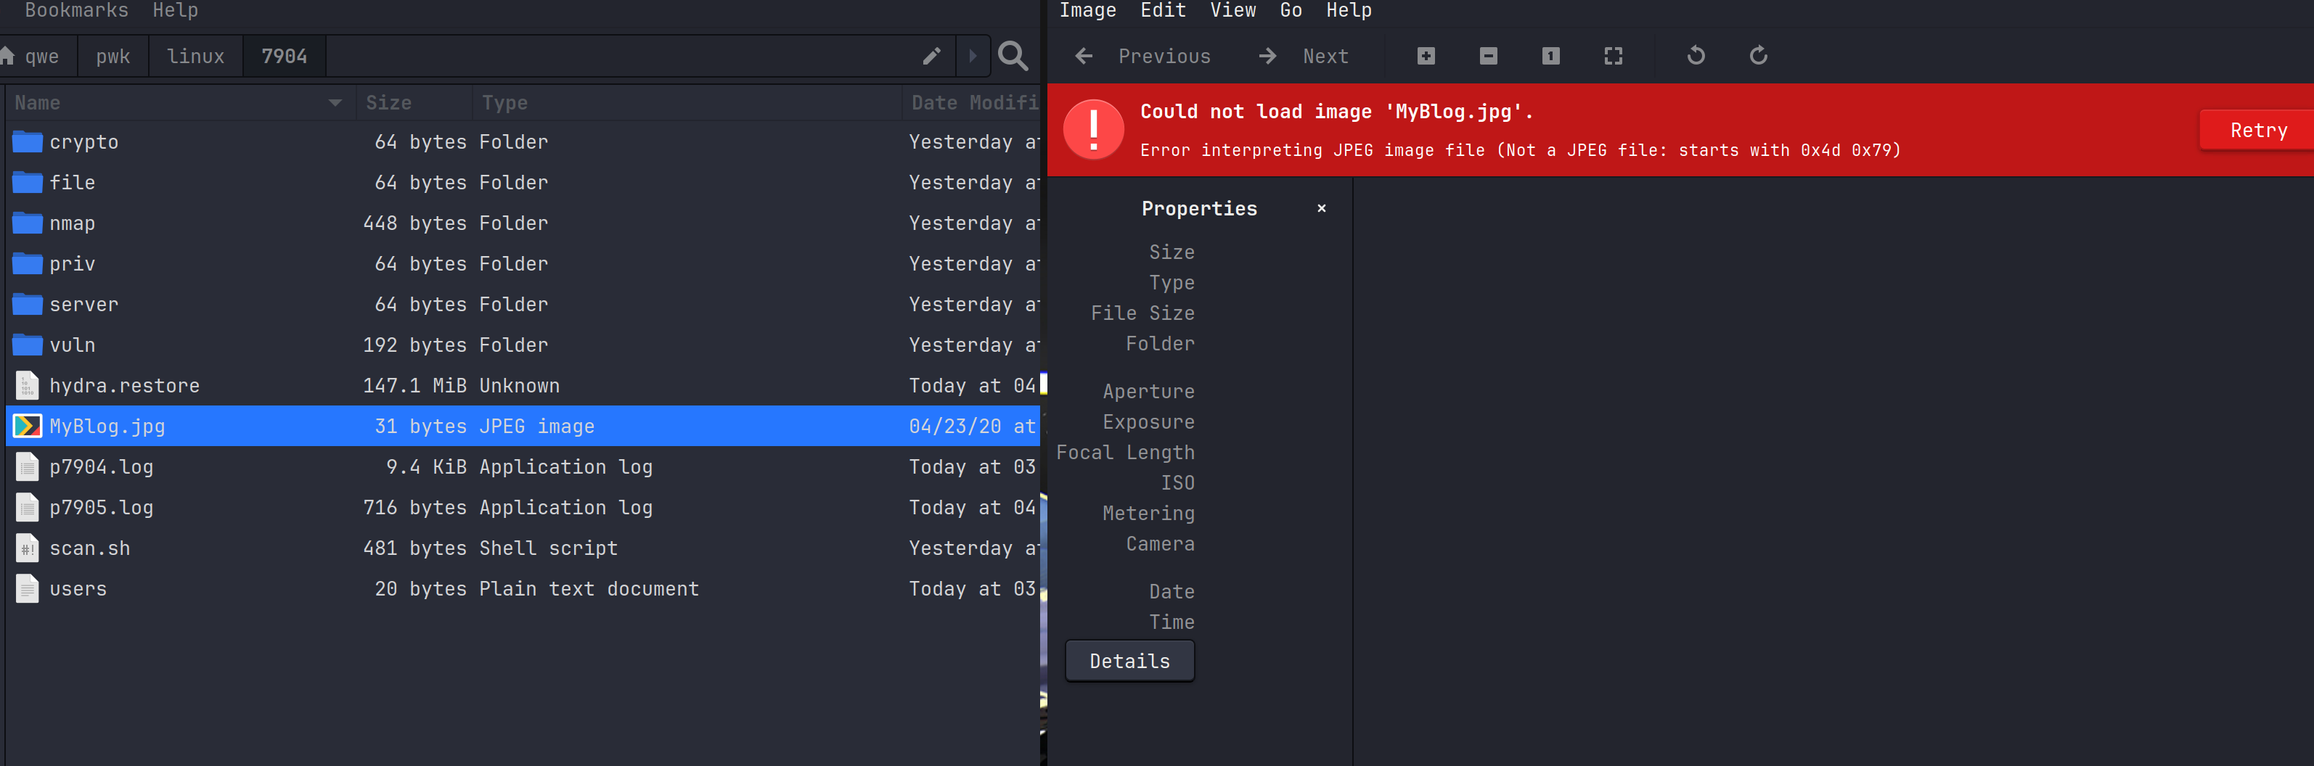Click the breadcrumb forward arrow icon
Viewport: 2314px width, 766px height.
click(x=972, y=56)
